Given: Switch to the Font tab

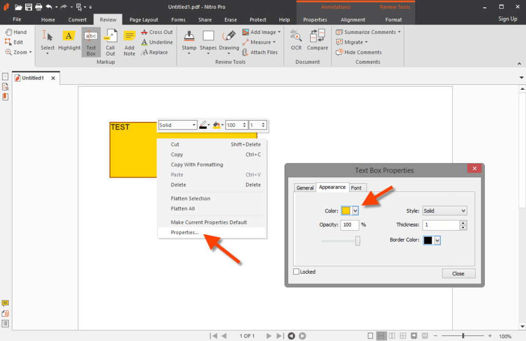Looking at the screenshot, I should (x=358, y=187).
